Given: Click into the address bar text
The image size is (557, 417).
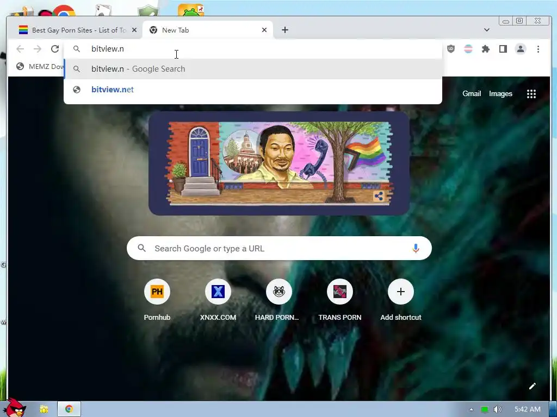Looking at the screenshot, I should (x=108, y=49).
